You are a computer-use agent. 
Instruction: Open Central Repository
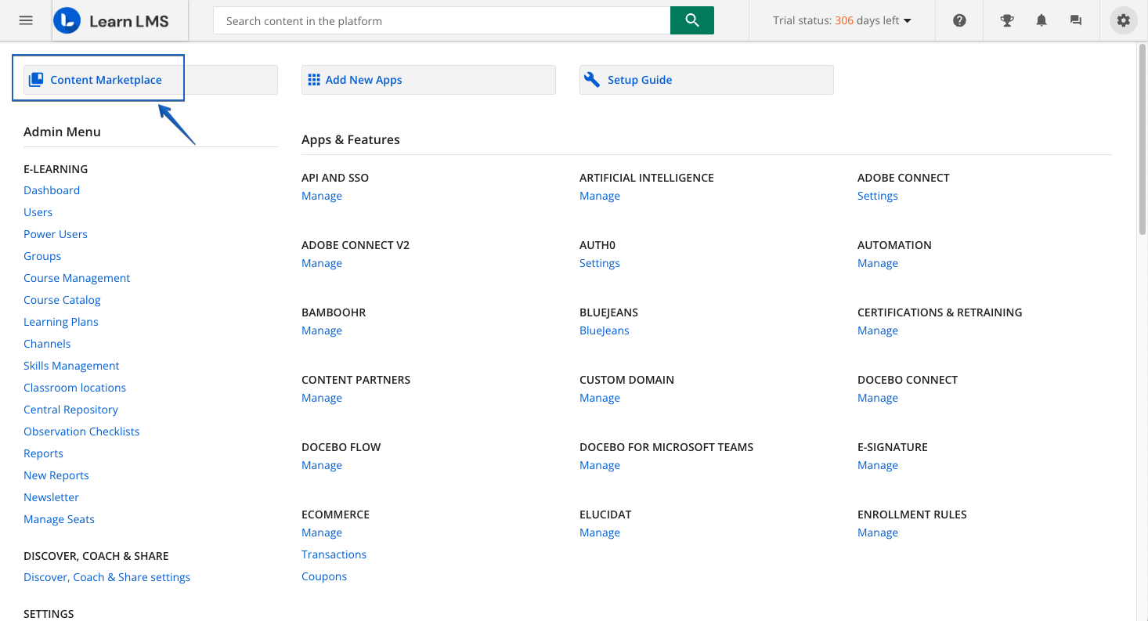pos(70,410)
